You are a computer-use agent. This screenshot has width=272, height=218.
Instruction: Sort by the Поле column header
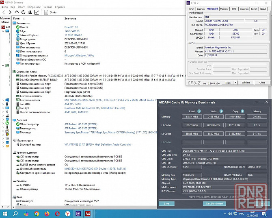click(x=16, y=19)
